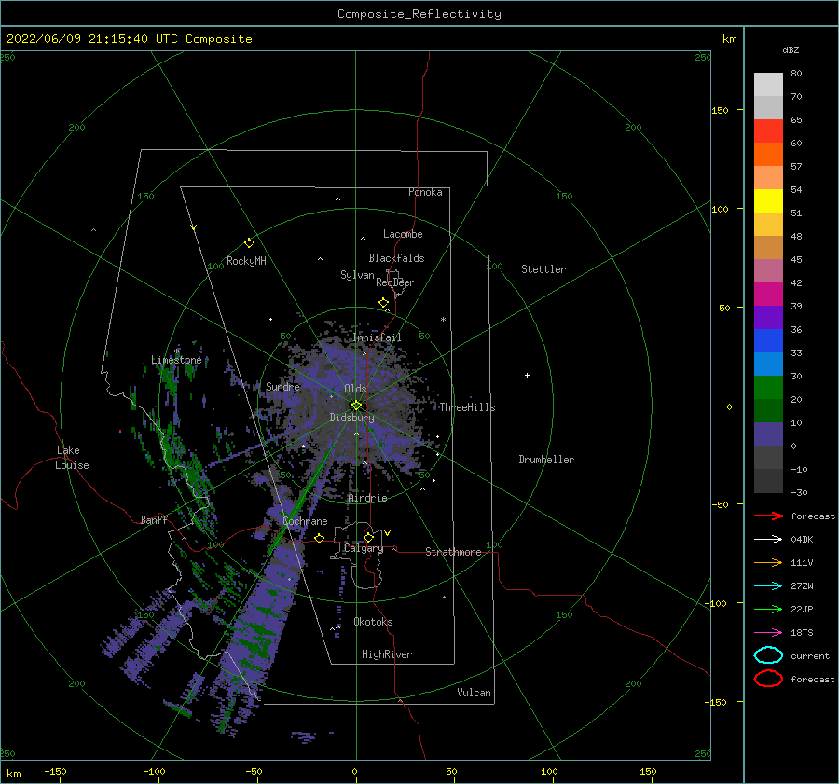Click the Stettler city label

543,269
